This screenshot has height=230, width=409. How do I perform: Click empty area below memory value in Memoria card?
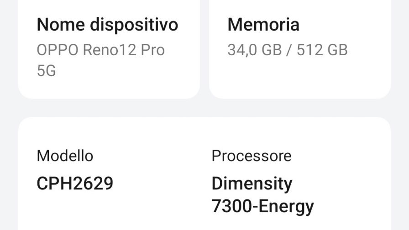300,78
